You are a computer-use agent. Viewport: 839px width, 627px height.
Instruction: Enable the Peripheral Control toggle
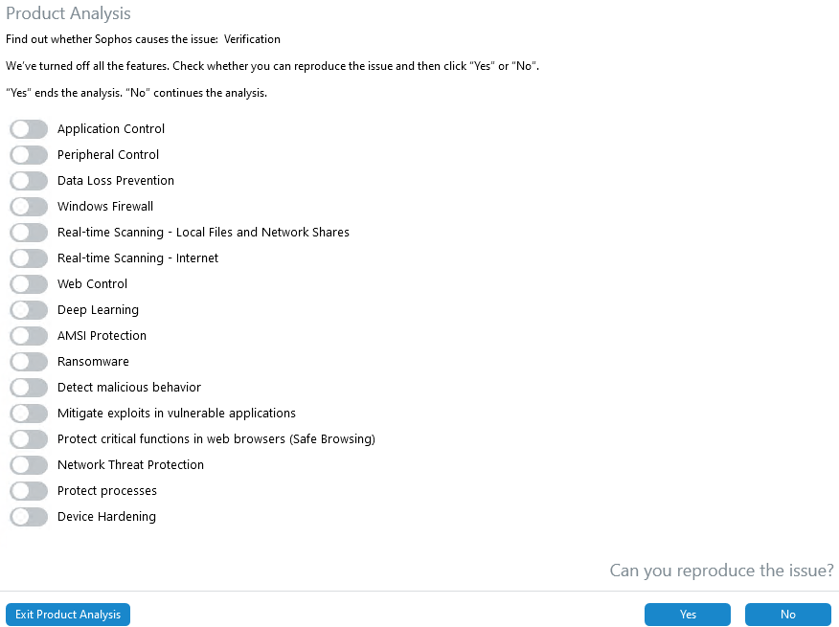click(29, 155)
